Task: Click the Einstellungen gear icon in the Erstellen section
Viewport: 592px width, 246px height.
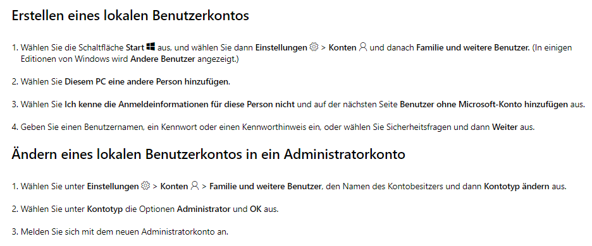Action: pyautogui.click(x=314, y=47)
